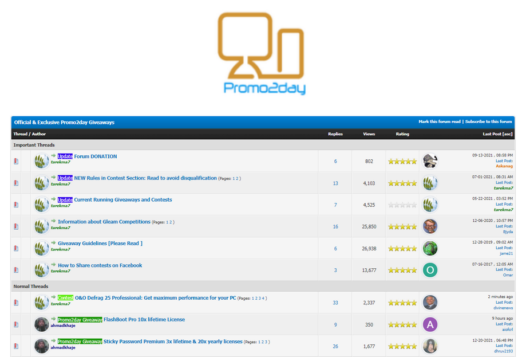The height and width of the screenshot is (357, 526).
Task: Click green O avatar of Omar
Action: pyautogui.click(x=430, y=270)
